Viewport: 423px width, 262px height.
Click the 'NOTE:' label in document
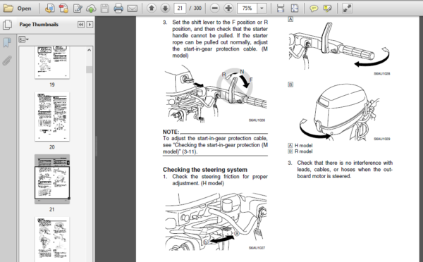coord(171,132)
